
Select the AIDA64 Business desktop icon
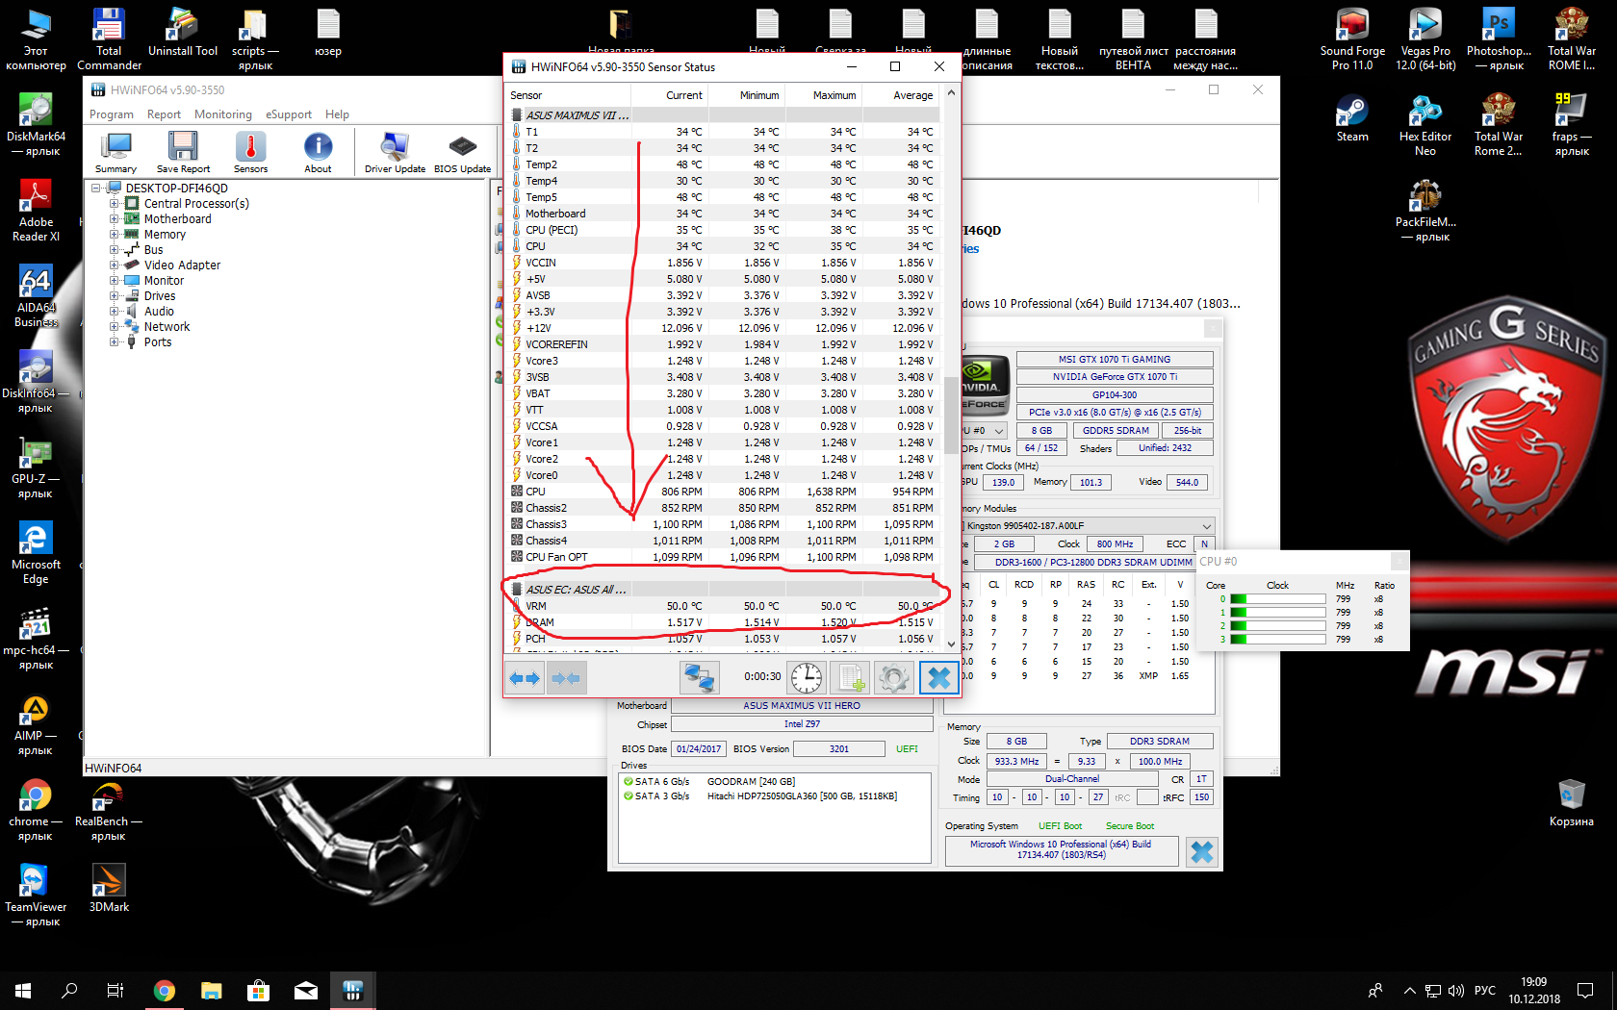pos(36,296)
